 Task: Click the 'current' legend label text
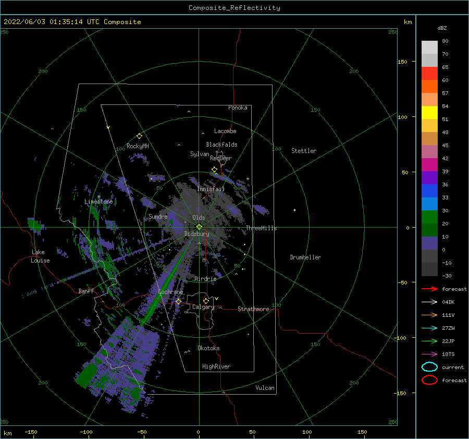[453, 367]
